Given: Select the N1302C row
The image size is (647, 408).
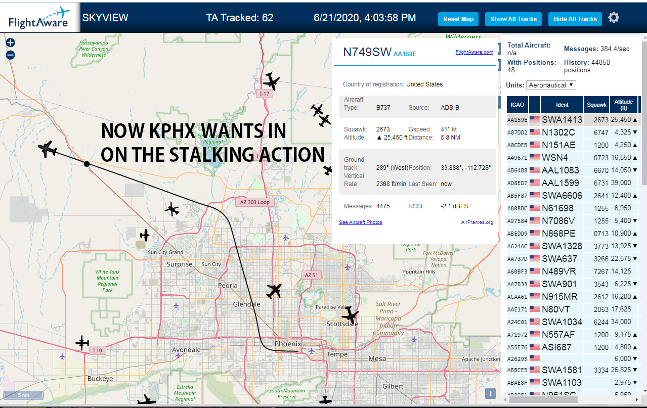Looking at the screenshot, I should point(573,132).
